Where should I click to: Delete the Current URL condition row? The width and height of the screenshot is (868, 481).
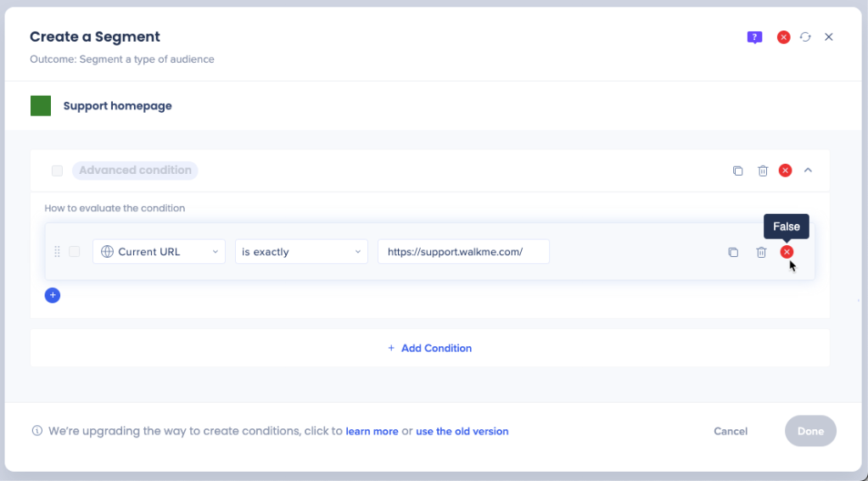(x=761, y=252)
